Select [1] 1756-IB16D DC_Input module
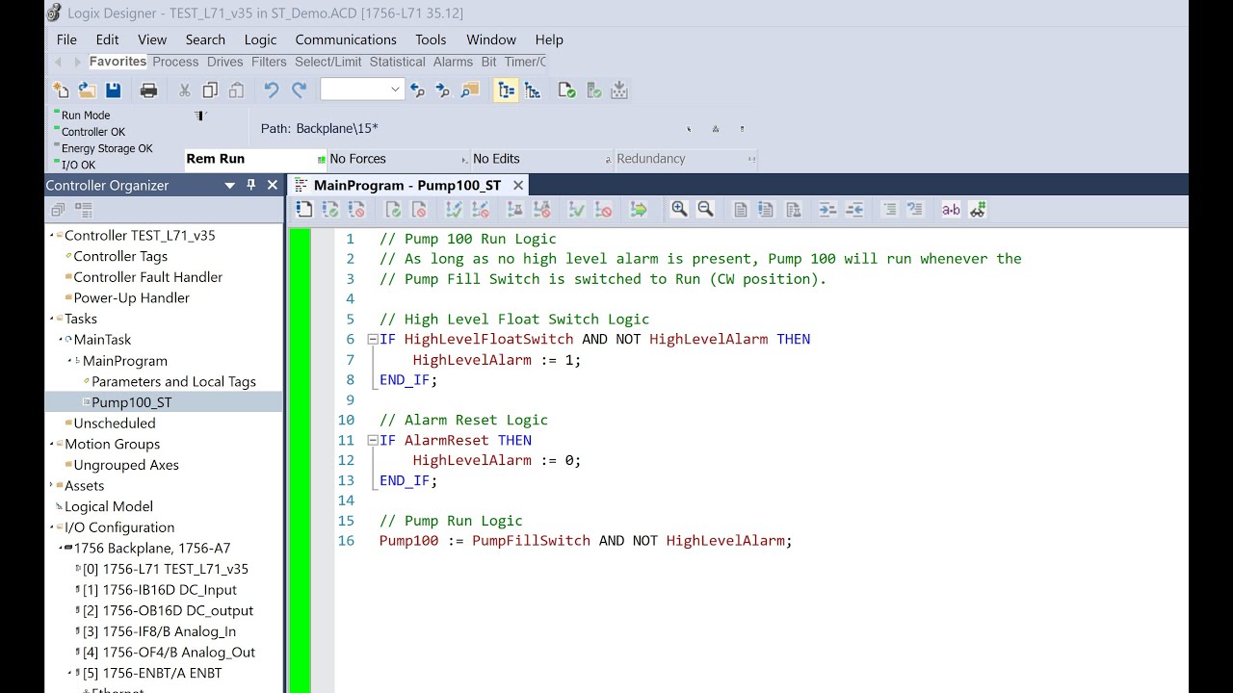Screen dimensions: 1233x693 [x=159, y=590]
